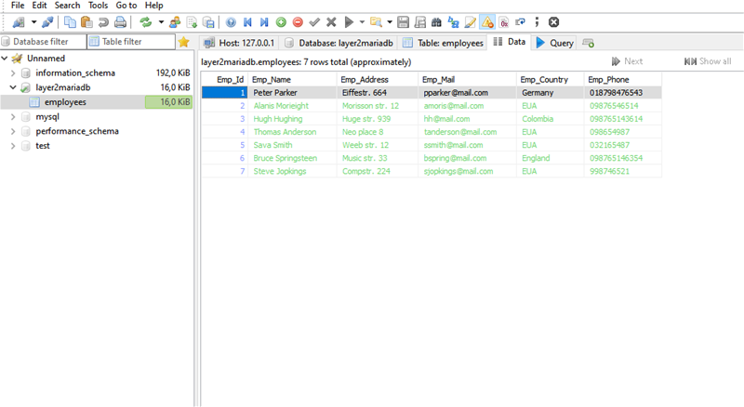The width and height of the screenshot is (744, 407).
Task: Click the Print icon in toolbar
Action: coord(120,21)
